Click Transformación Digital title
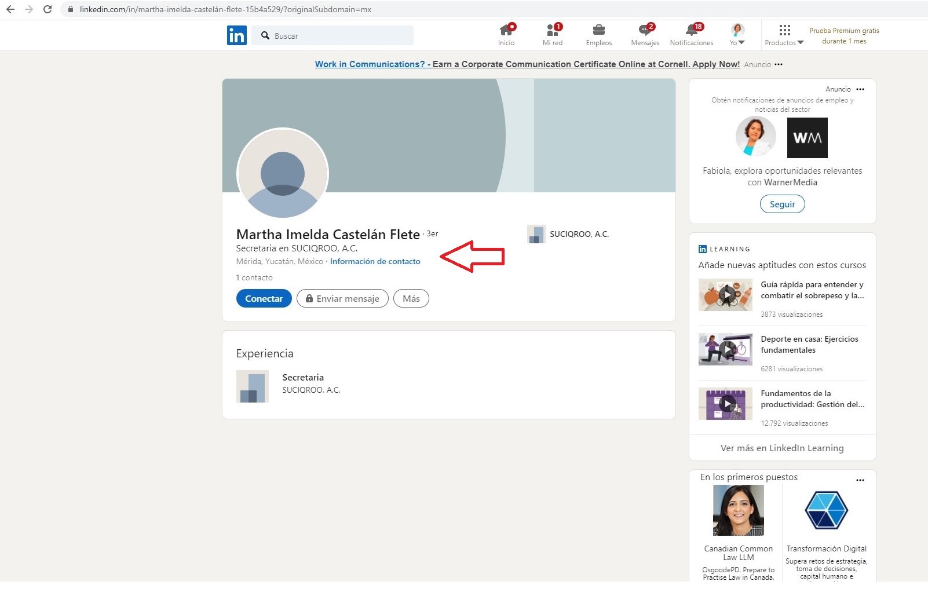The width and height of the screenshot is (928, 607). 827,549
